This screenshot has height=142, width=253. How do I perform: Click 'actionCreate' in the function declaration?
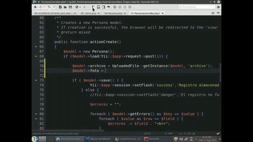[103, 42]
